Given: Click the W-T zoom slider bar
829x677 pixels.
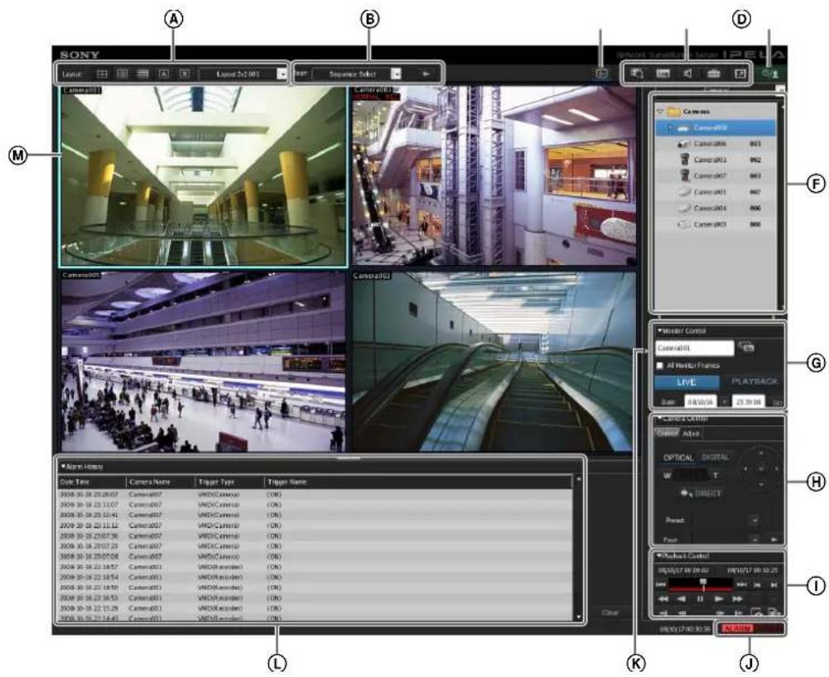Looking at the screenshot, I should pyautogui.click(x=690, y=475).
